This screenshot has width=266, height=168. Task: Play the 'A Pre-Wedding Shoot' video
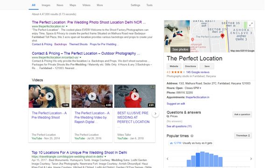[49, 97]
